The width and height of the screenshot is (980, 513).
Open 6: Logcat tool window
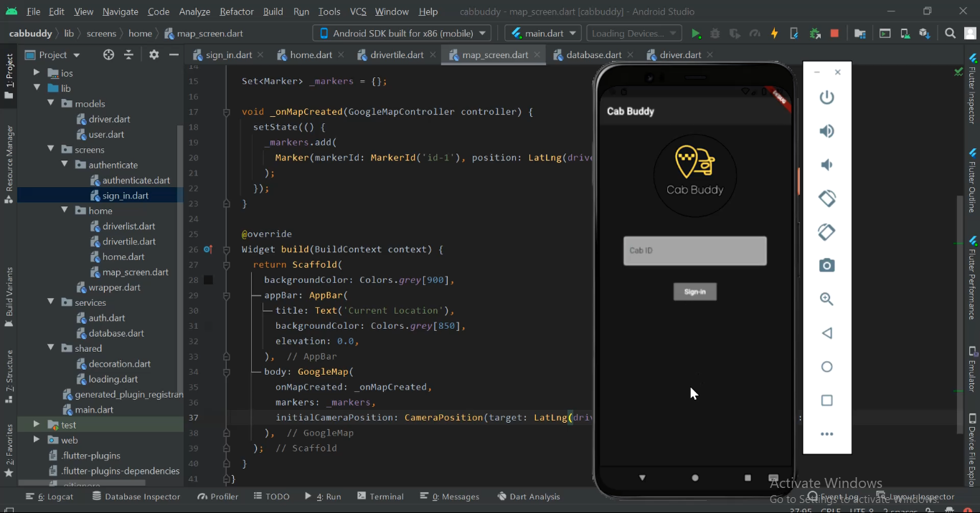coord(50,497)
